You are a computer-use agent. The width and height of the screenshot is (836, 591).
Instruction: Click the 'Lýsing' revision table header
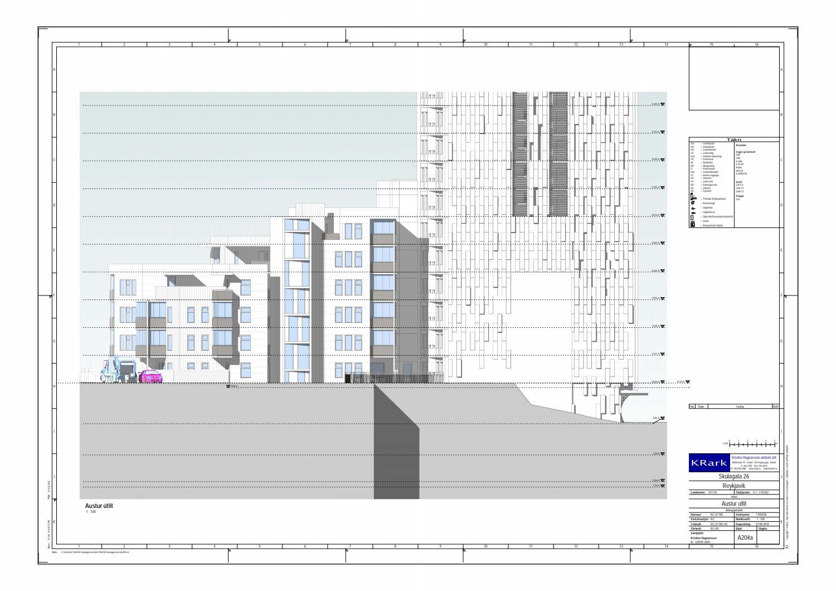(740, 406)
